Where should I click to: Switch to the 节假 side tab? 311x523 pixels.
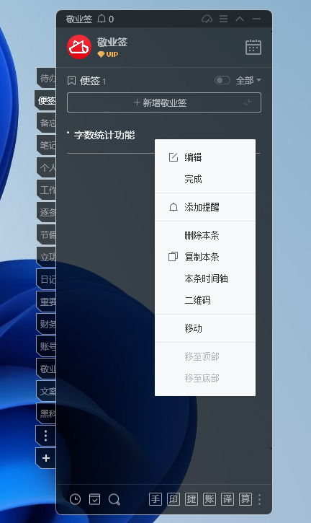coord(46,234)
